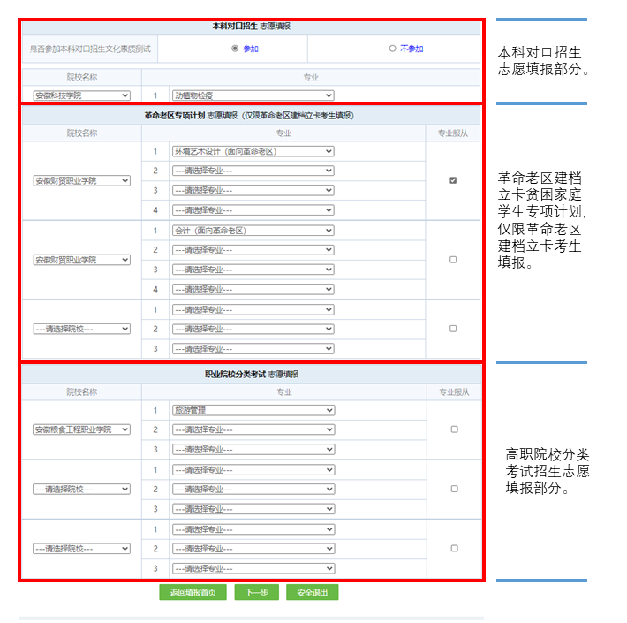
Task: Tick 专业服从 for the last group in 职业院校分类考试
Action: (454, 549)
